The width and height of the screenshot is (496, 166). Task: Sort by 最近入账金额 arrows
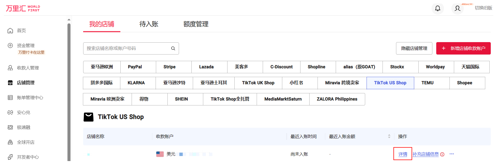(389, 136)
